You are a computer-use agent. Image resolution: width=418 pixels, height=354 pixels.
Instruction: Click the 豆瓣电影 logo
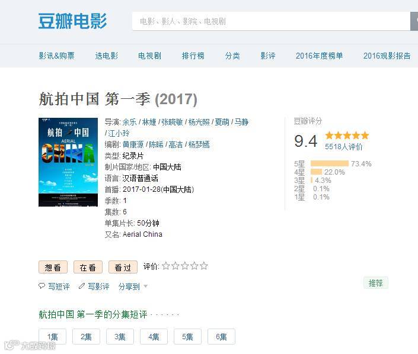coord(72,21)
